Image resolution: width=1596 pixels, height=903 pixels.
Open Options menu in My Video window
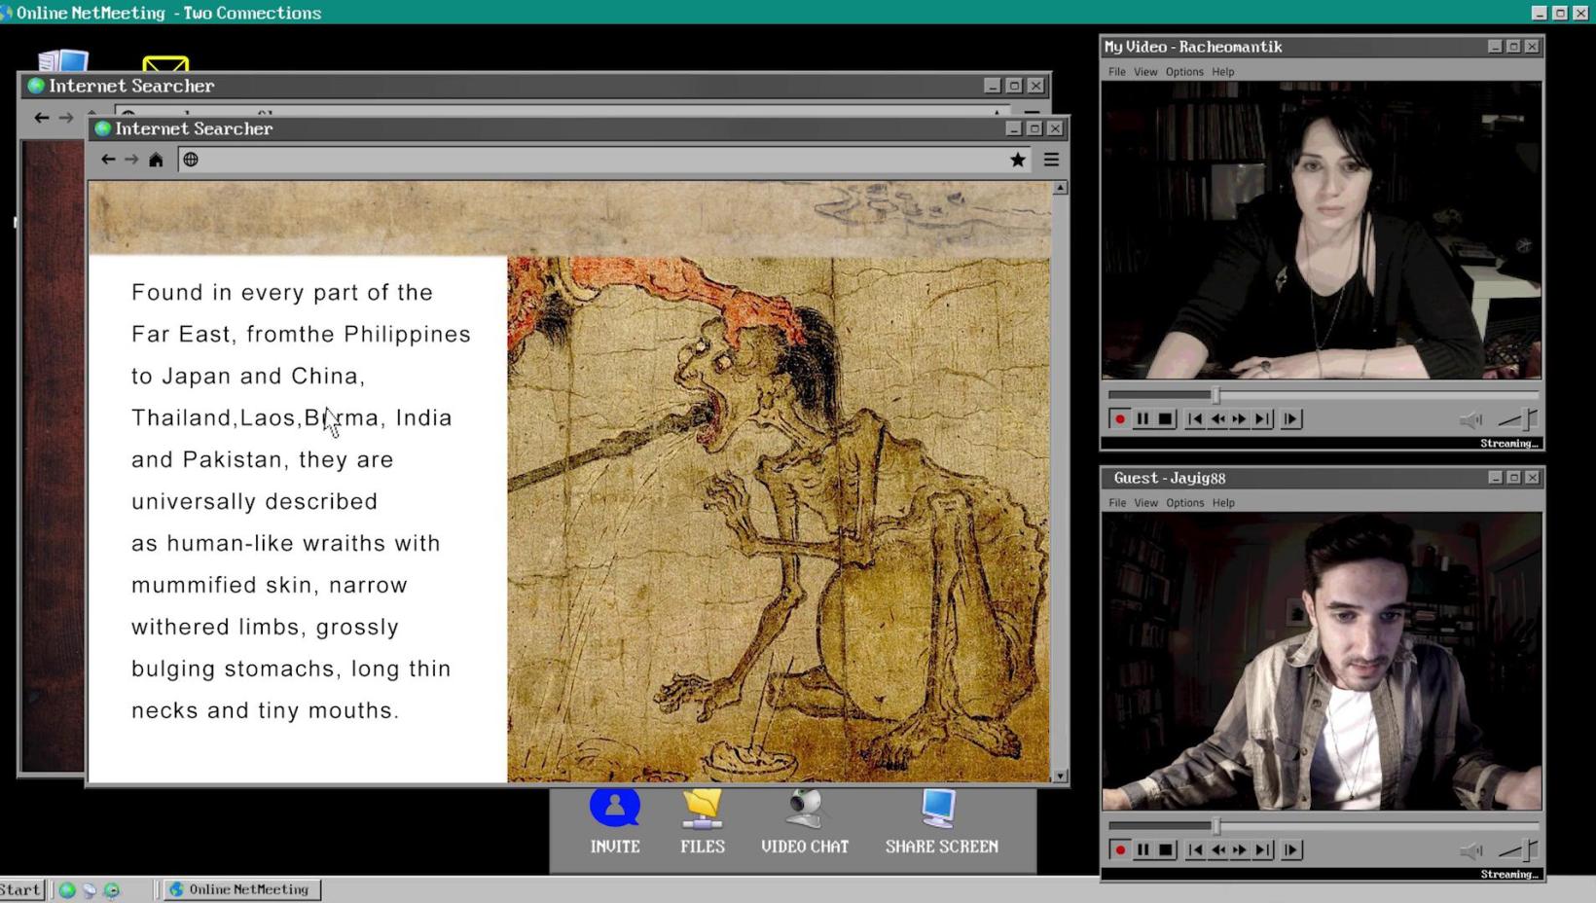[1184, 72]
